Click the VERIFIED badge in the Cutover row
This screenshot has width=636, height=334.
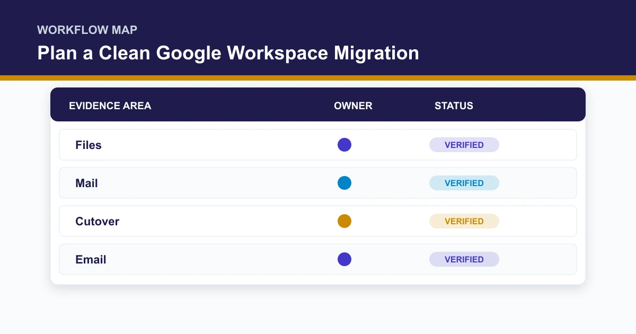[464, 221]
